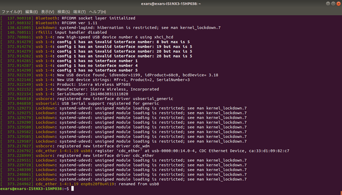Click 'rfkill: input handler disabled' line
Image resolution: width=342 pixels, height=195 pixels.
pyautogui.click(x=54, y=32)
